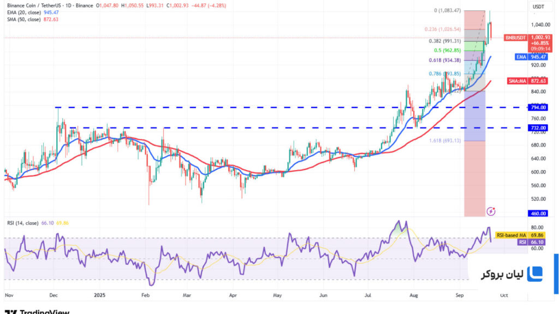Select the low value L993.31 in the header

(x=154, y=5)
